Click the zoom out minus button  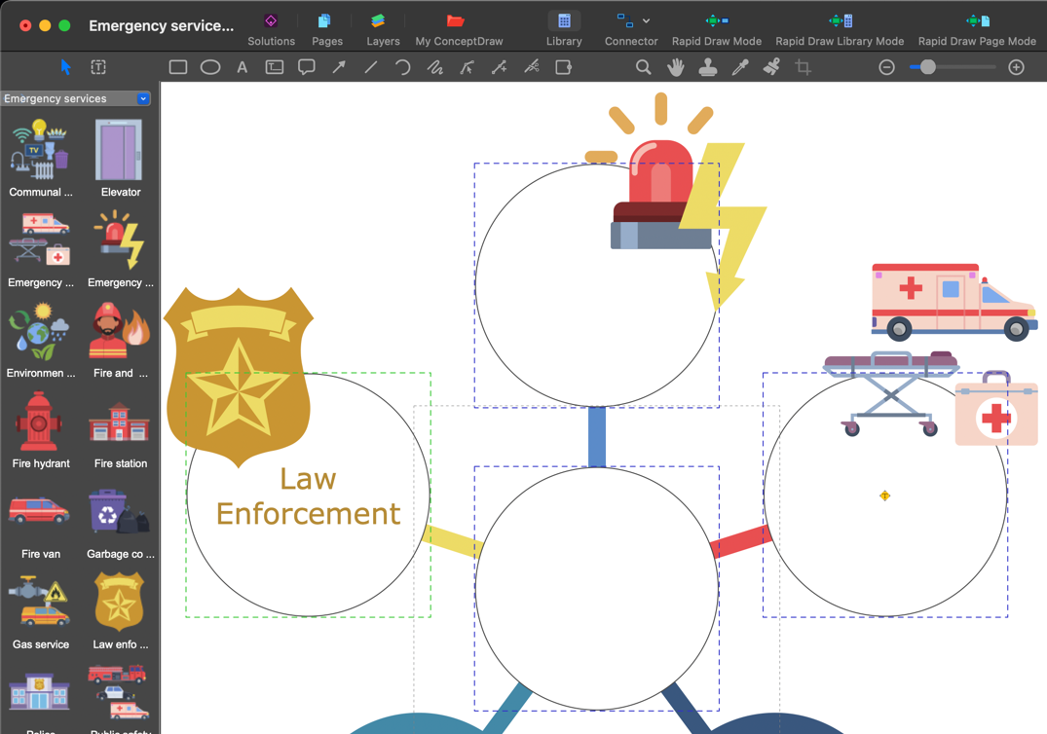click(886, 67)
